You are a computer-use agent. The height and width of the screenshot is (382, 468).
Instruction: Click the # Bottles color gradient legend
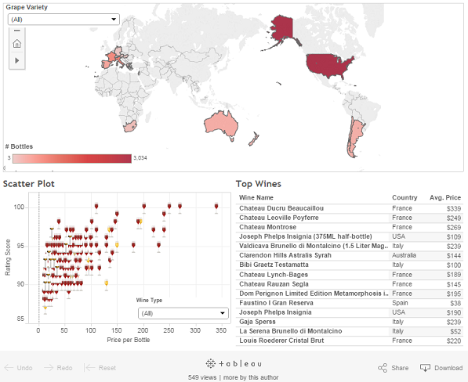coord(72,159)
